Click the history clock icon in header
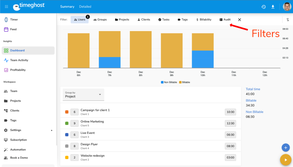Screen dimensions: 293x167 click(264, 7)
